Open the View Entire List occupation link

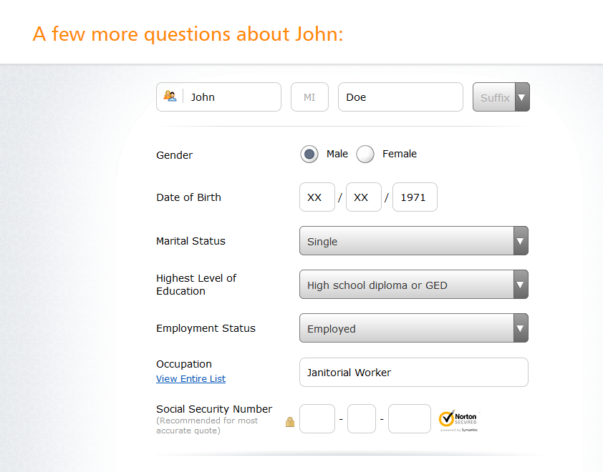190,378
